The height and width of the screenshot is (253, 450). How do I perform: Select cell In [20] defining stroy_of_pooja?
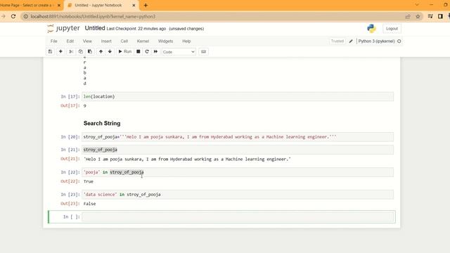[238, 137]
